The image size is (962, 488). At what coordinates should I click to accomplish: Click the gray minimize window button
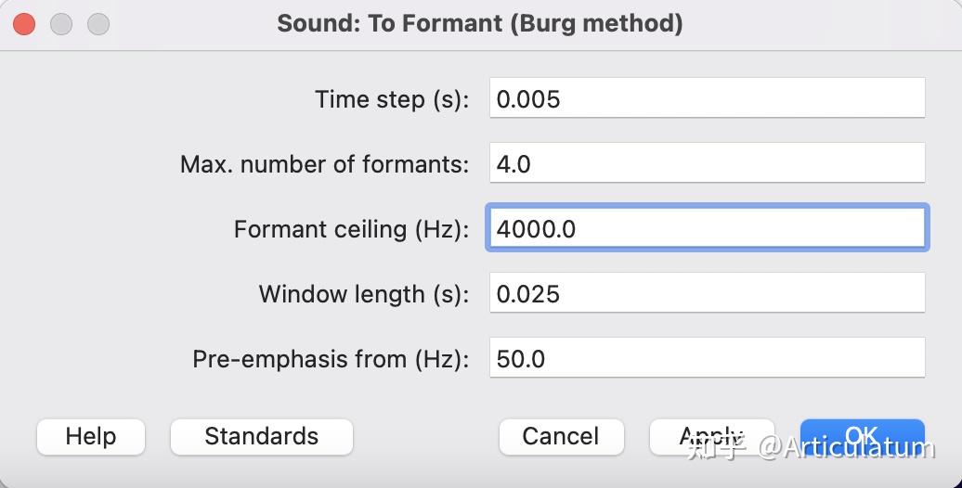click(x=61, y=24)
